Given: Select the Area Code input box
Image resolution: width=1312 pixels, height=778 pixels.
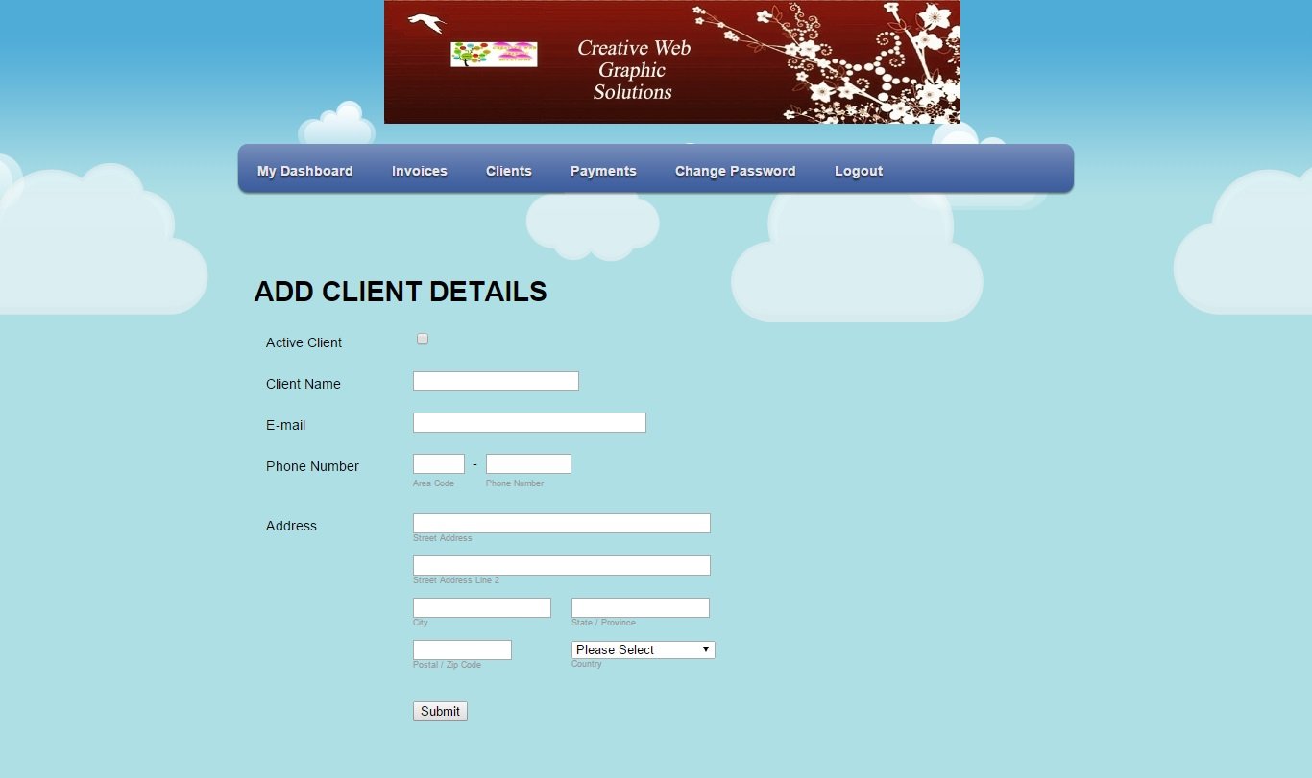Looking at the screenshot, I should [439, 464].
